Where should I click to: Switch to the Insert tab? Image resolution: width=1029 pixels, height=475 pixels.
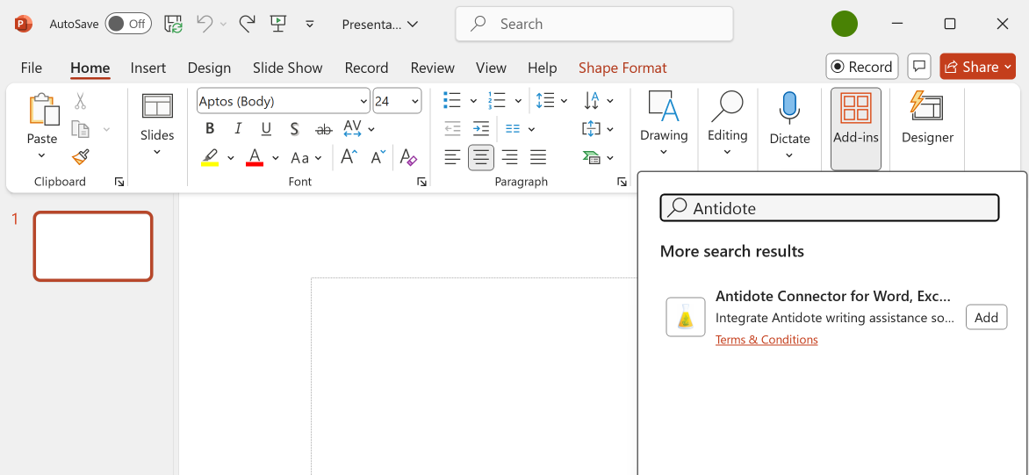pyautogui.click(x=148, y=68)
